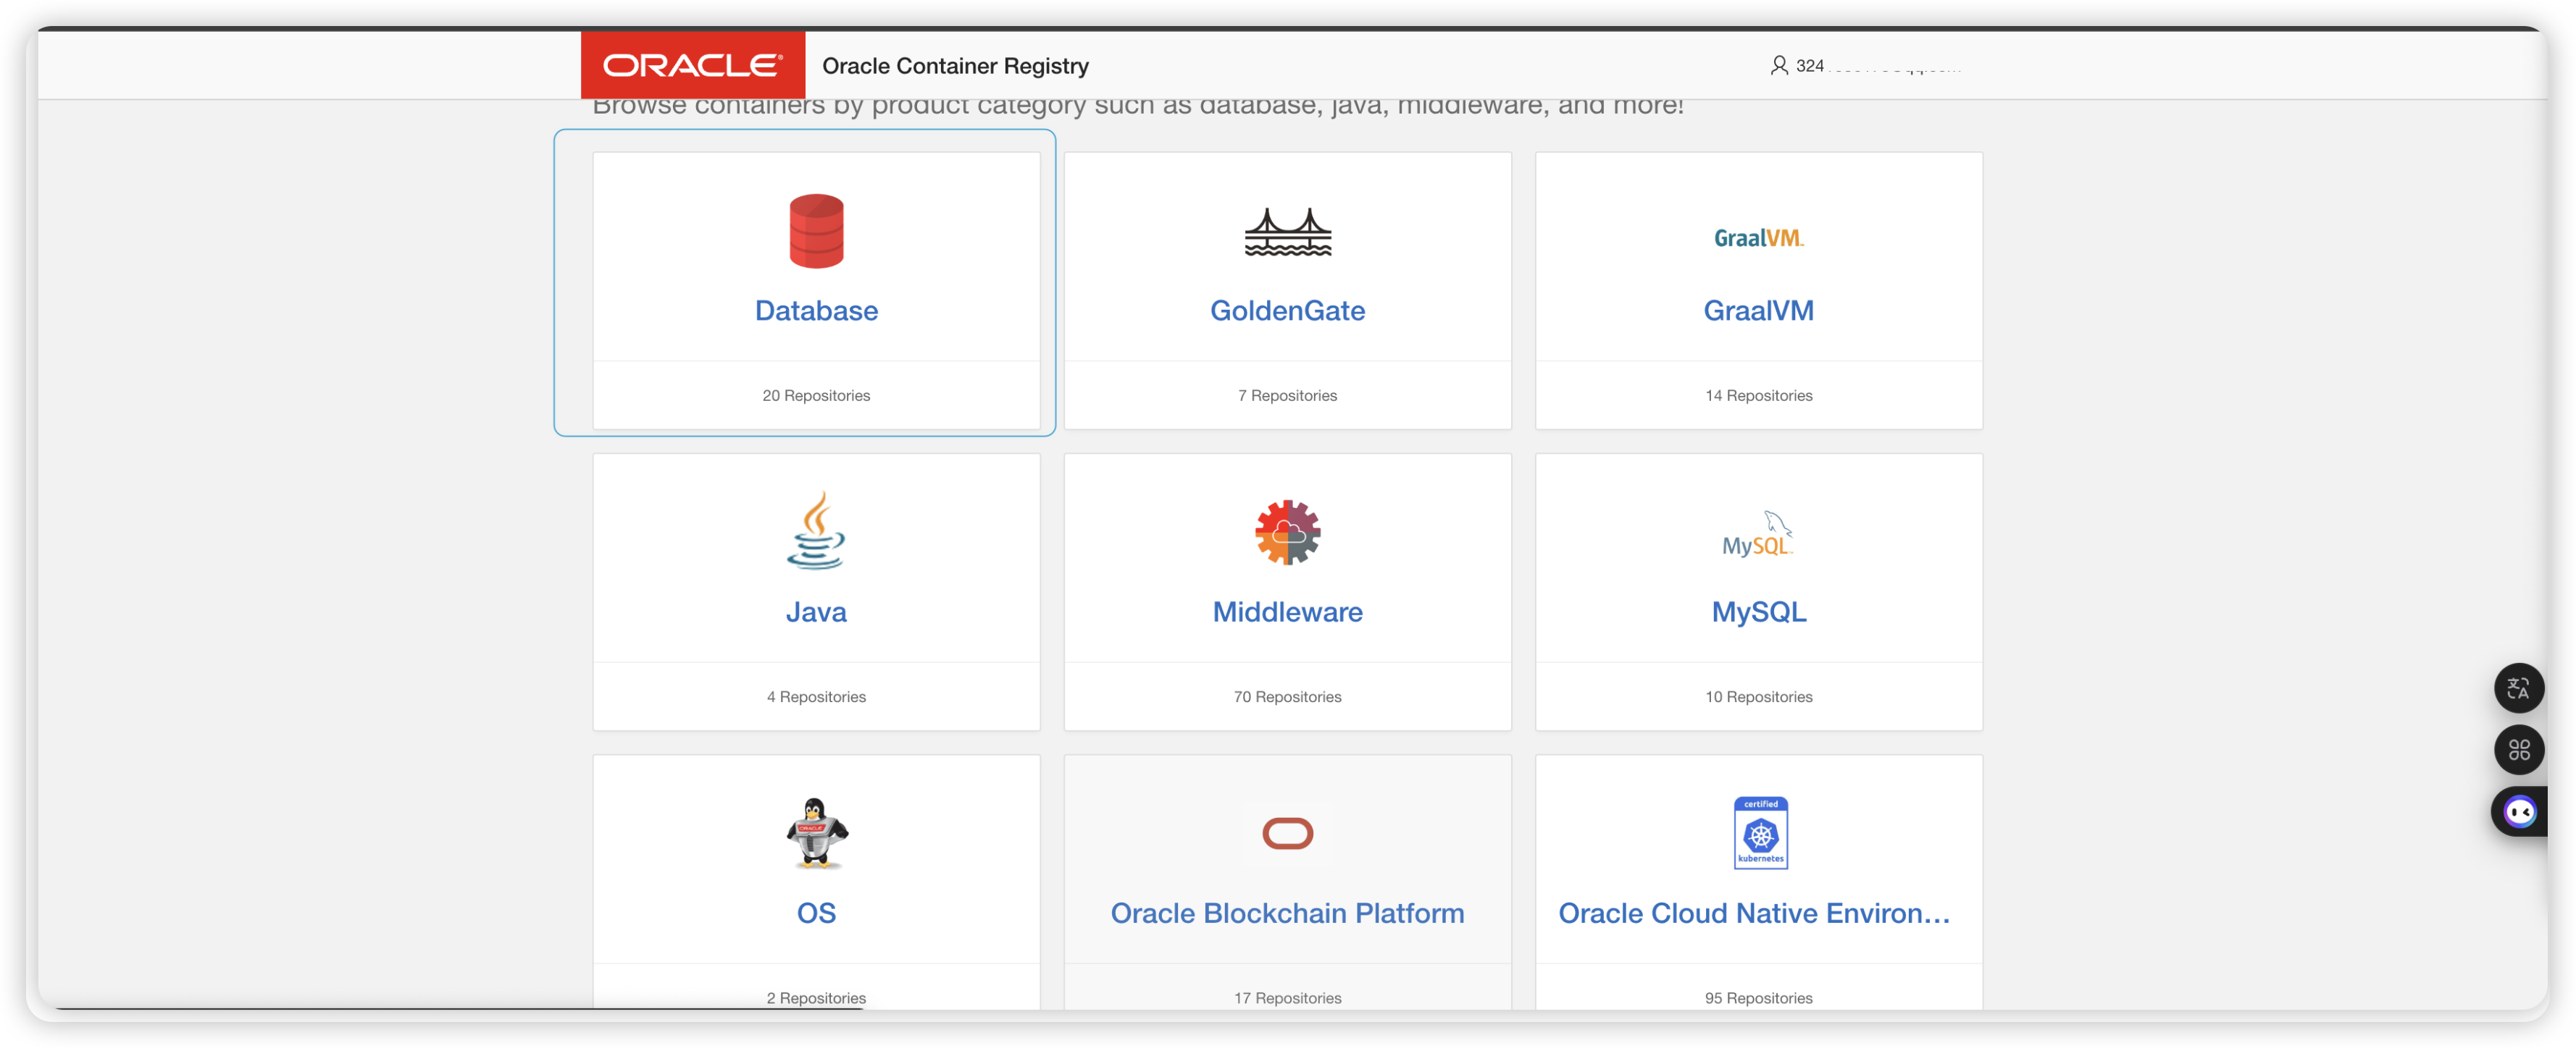
Task: Click the GraalVM logo
Action: click(x=1758, y=238)
